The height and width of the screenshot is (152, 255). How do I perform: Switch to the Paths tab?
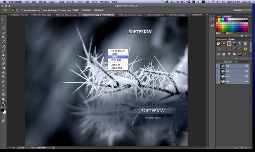pos(235,62)
